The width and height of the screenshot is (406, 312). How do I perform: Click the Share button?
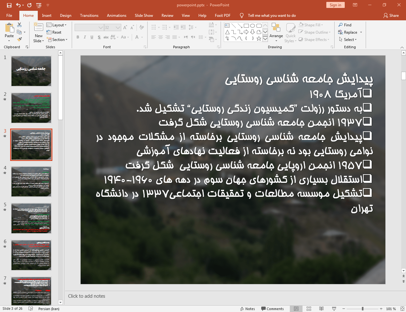click(391, 15)
